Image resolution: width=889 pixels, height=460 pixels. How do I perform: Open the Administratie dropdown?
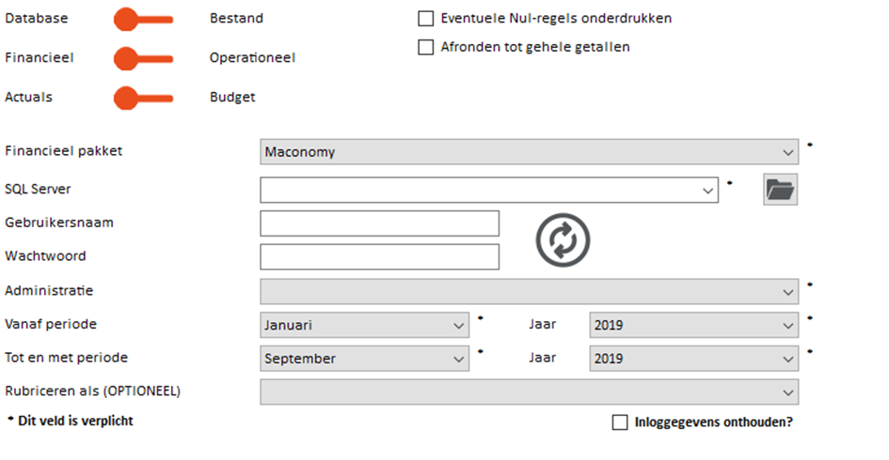(529, 291)
